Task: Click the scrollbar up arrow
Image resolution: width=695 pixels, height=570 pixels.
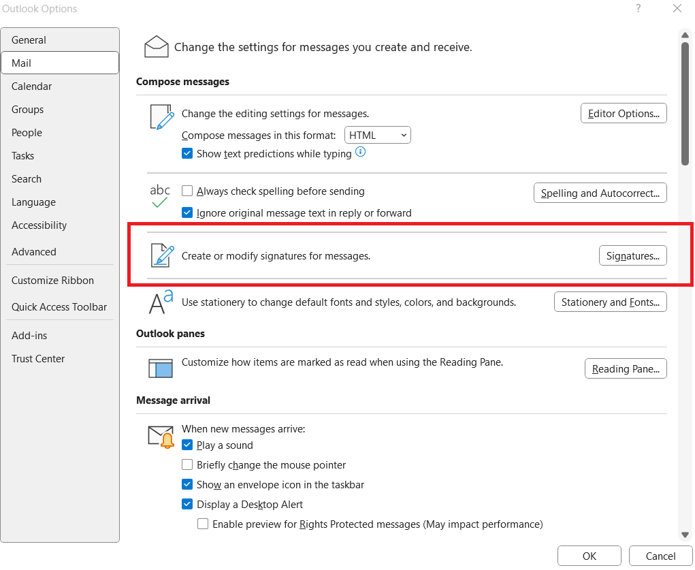Action: [685, 35]
